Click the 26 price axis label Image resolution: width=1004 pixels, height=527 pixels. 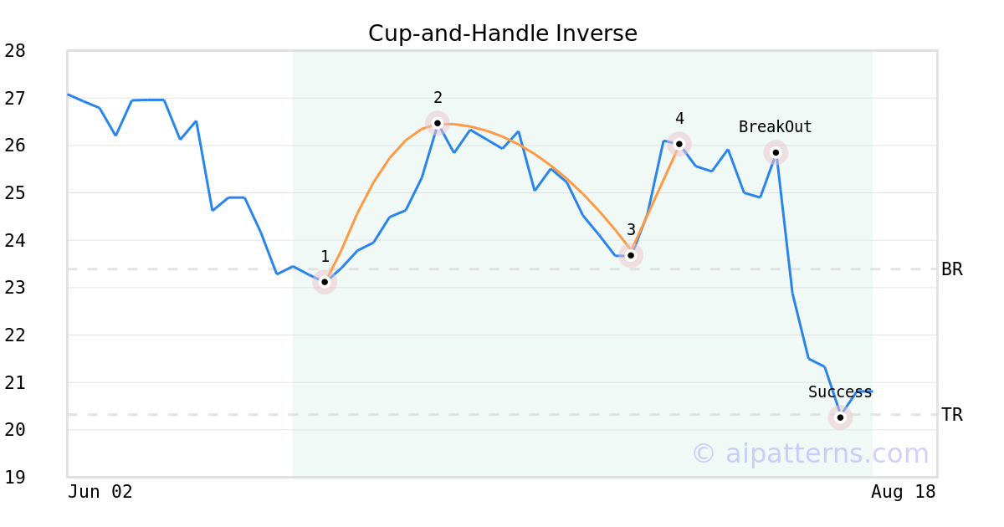15,146
